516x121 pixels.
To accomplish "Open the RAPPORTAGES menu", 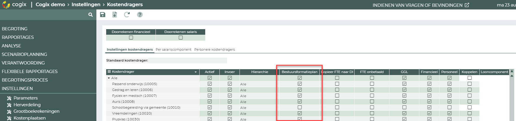I will tap(18, 37).
